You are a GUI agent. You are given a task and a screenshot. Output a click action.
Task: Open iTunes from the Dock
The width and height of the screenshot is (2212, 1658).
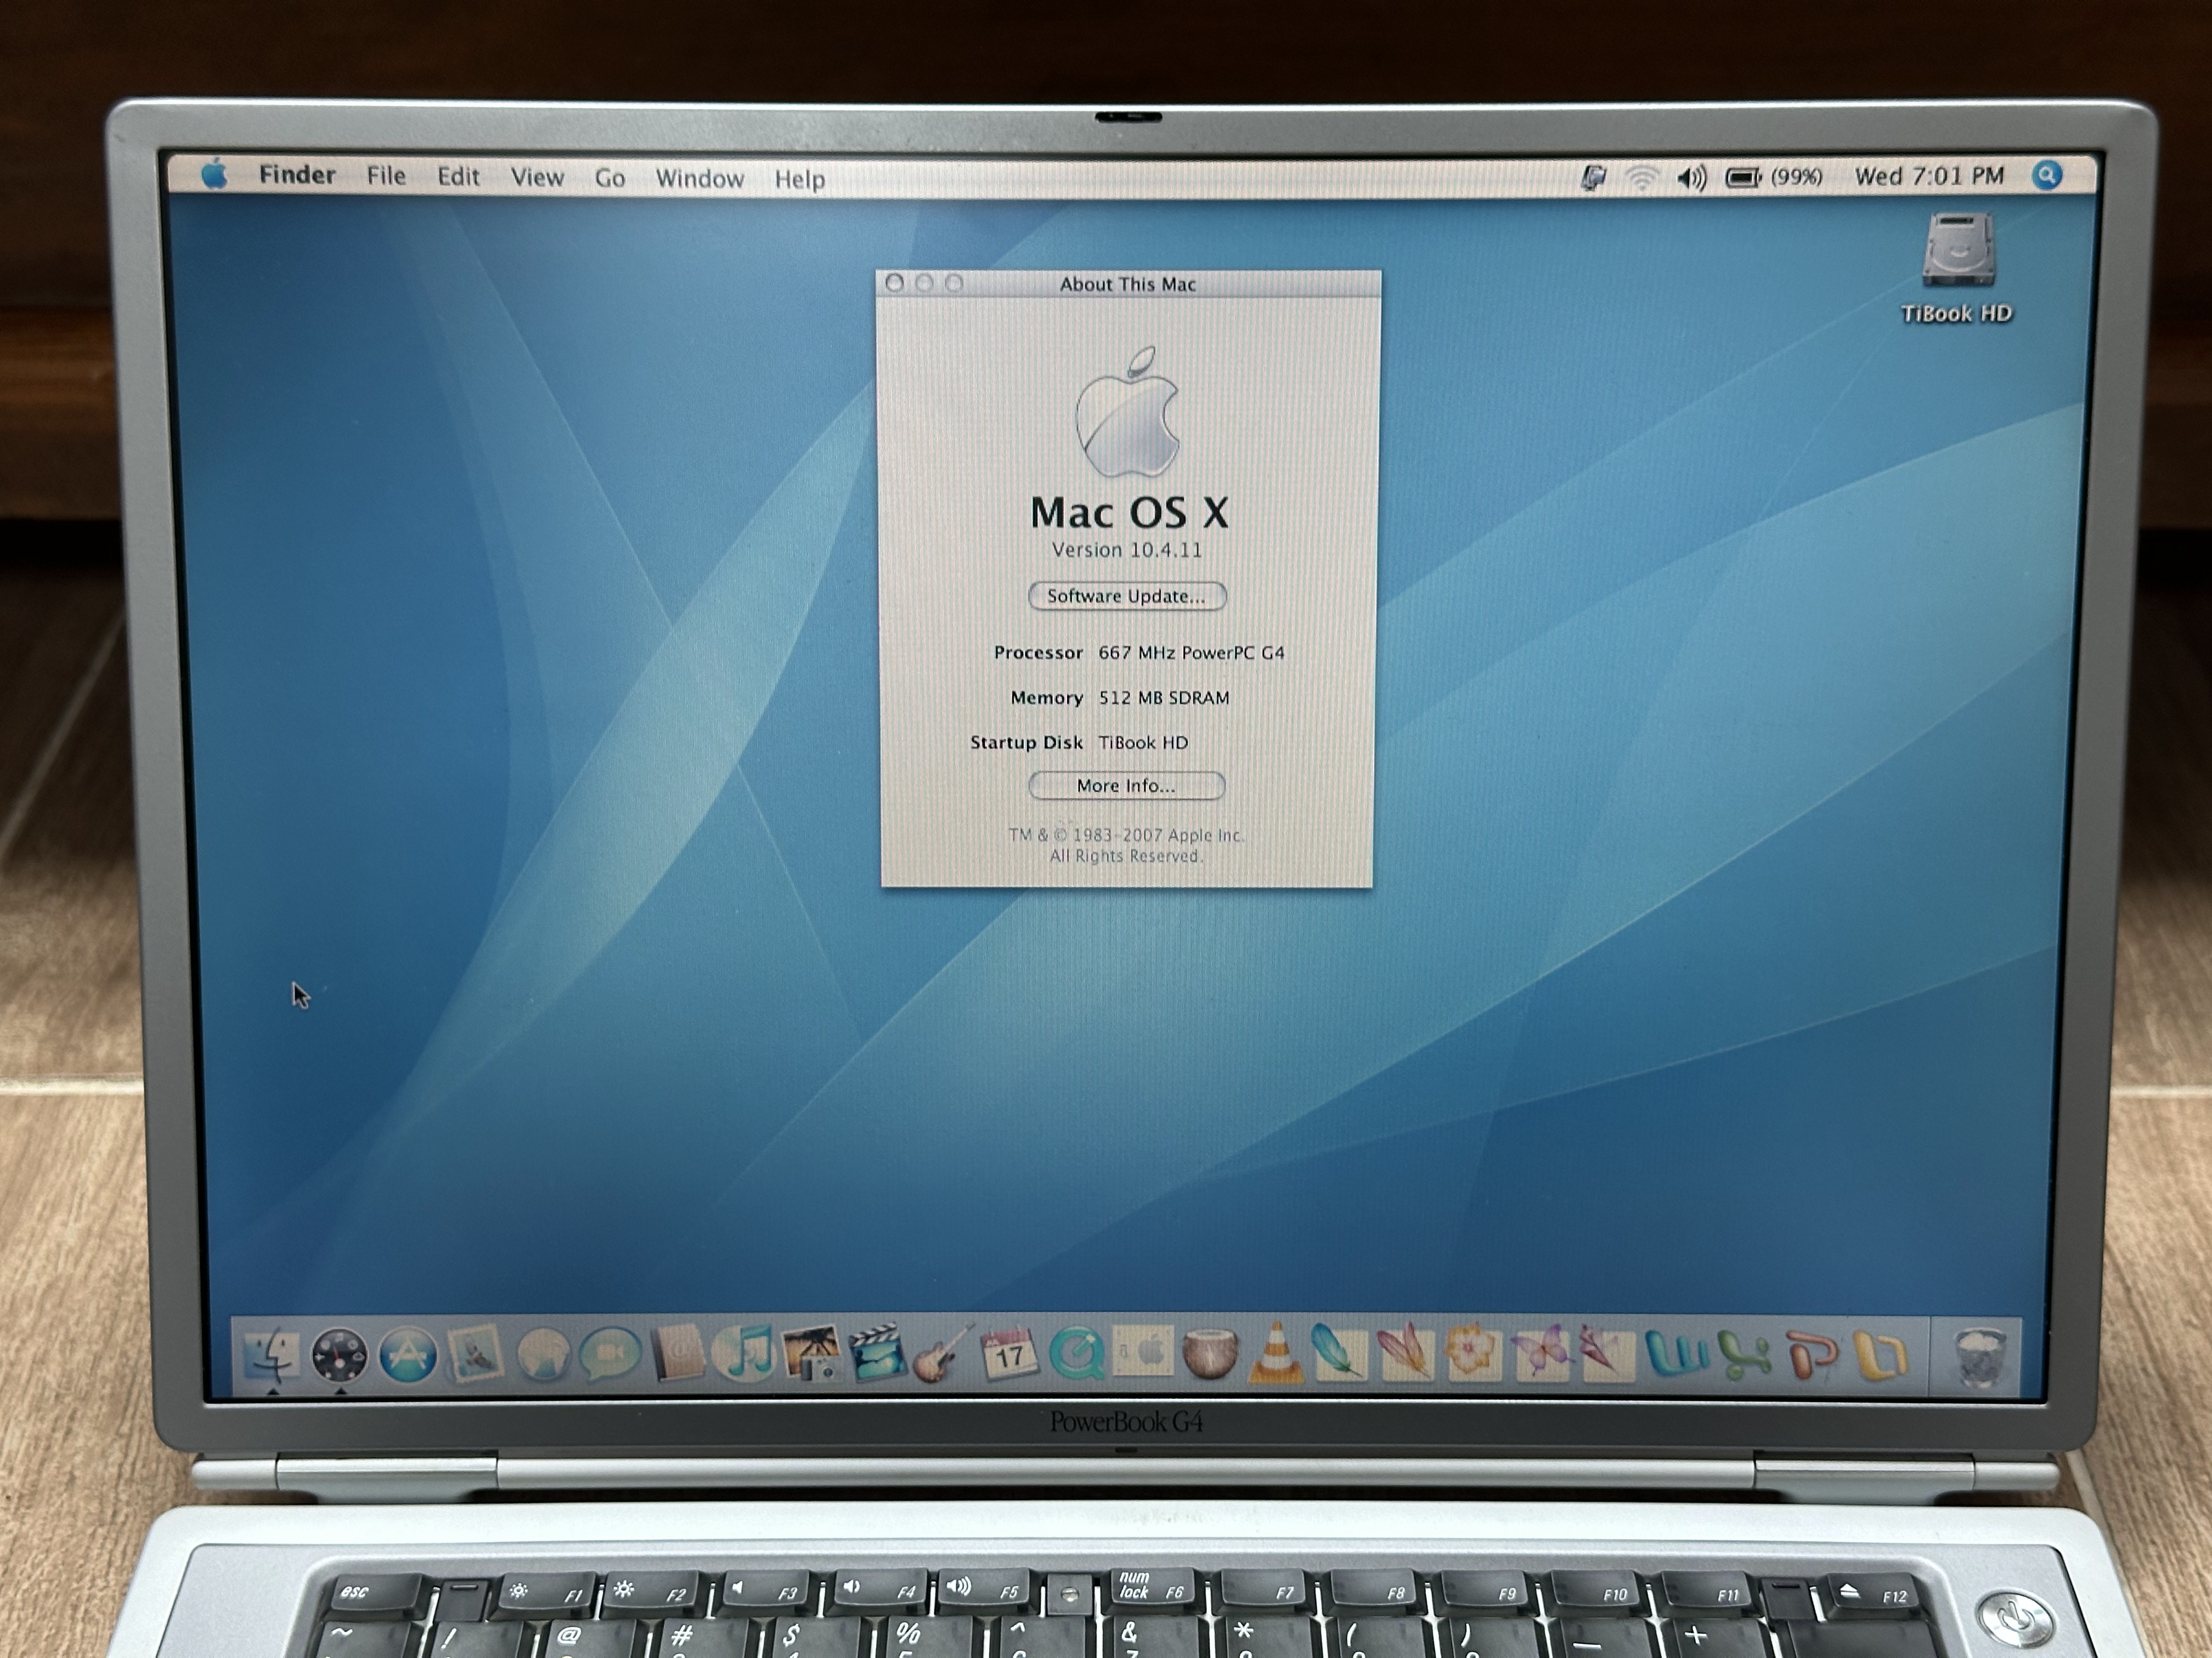click(x=744, y=1354)
